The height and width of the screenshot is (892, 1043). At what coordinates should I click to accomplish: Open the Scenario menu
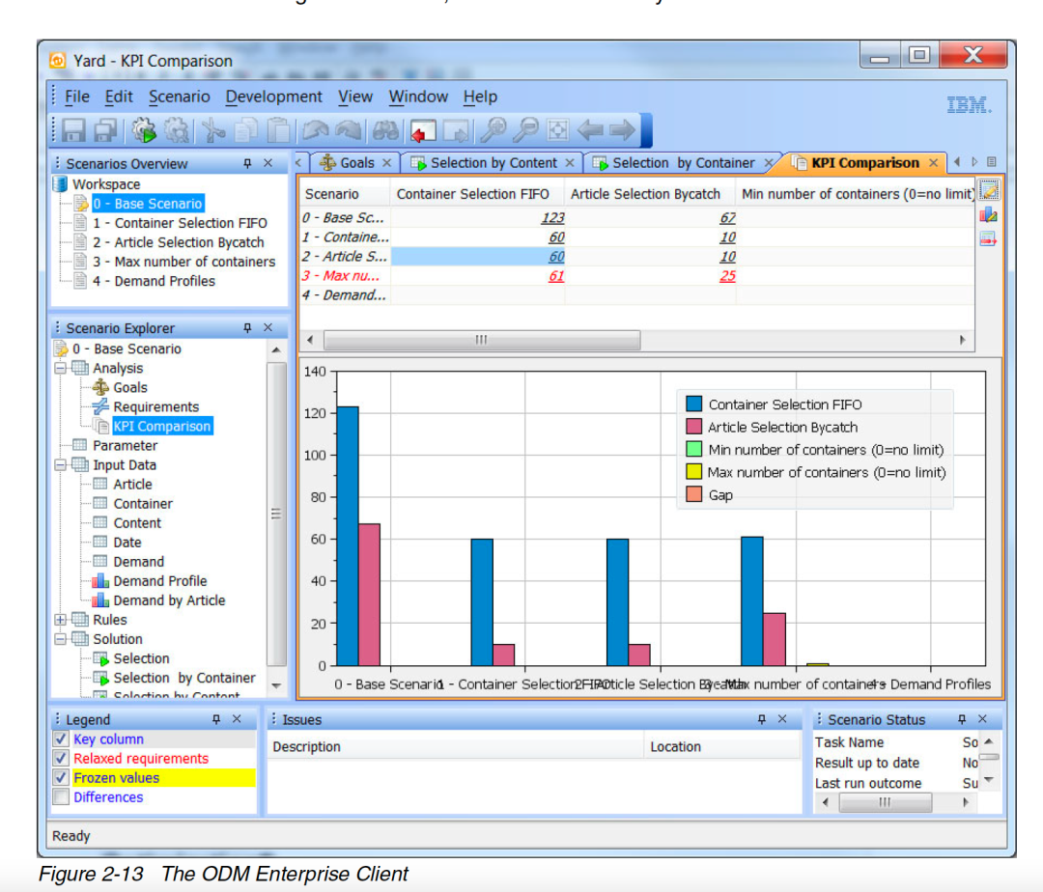click(x=179, y=98)
